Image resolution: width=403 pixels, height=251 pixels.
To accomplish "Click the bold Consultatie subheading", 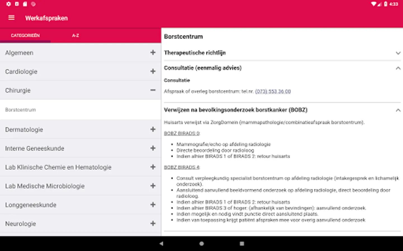I will tap(177, 80).
